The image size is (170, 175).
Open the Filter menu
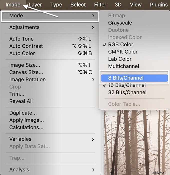(100, 5)
